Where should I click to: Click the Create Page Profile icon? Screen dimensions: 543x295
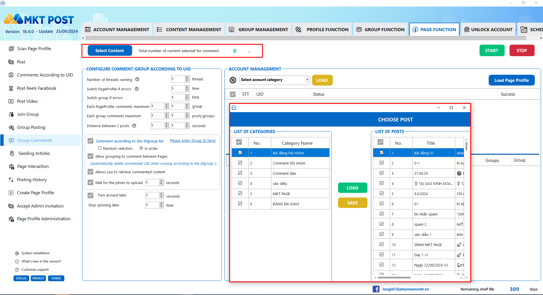point(11,193)
